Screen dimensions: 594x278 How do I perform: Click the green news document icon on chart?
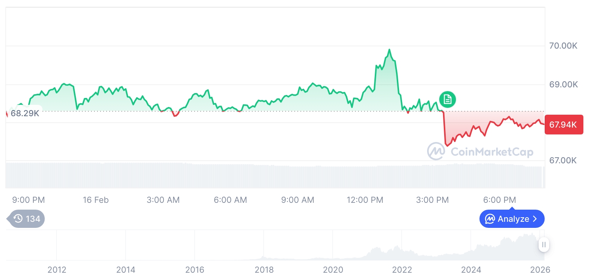[448, 100]
